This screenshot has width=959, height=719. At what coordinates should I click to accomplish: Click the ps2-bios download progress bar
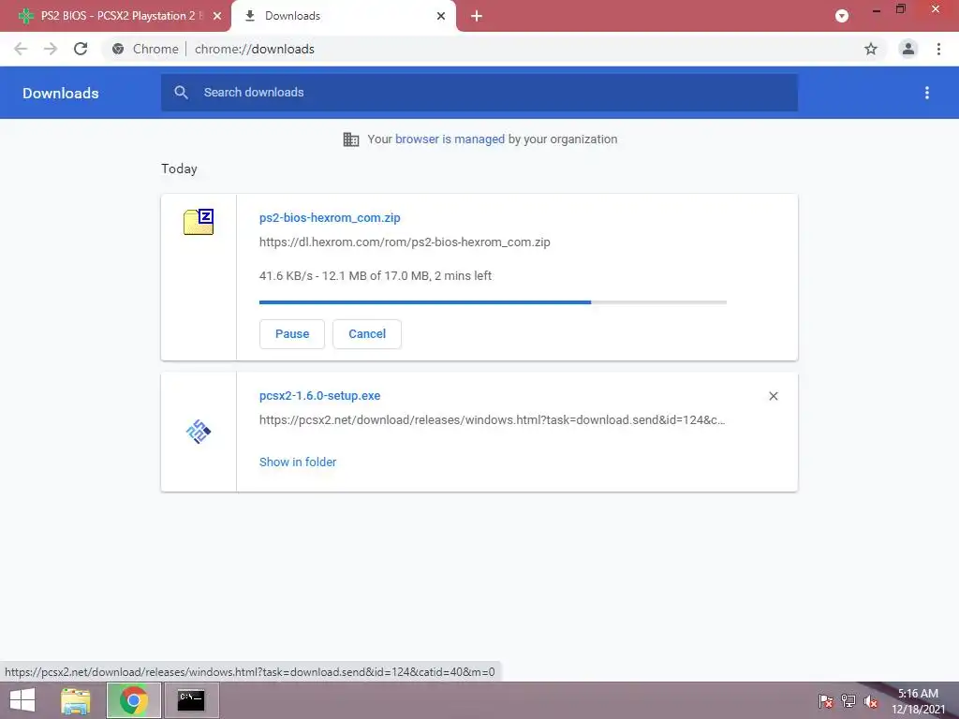(x=493, y=302)
